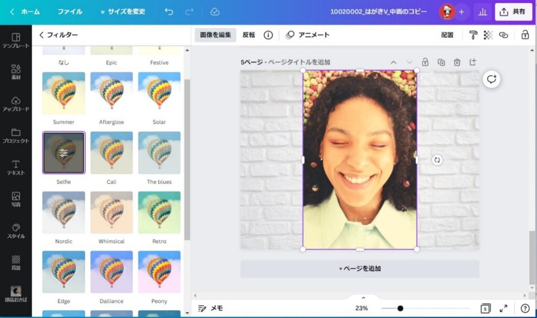Apply the Solar filter
Viewport: 537px width, 318px height.
[x=159, y=93]
